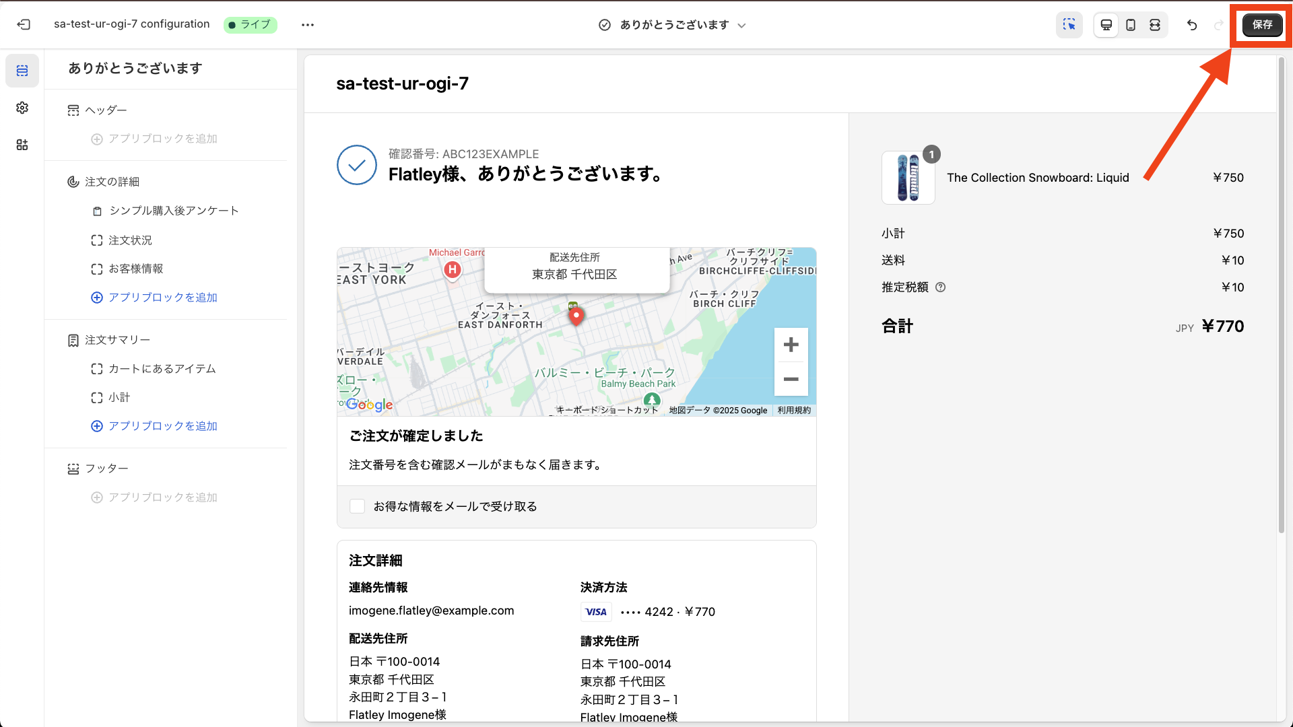Screen dimensions: 1293x727
Task: Check the お得な情報をメールで受け取る checkbox
Action: (357, 506)
